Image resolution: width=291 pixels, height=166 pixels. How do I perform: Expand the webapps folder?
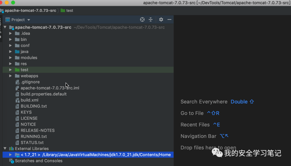pyautogui.click(x=11, y=76)
